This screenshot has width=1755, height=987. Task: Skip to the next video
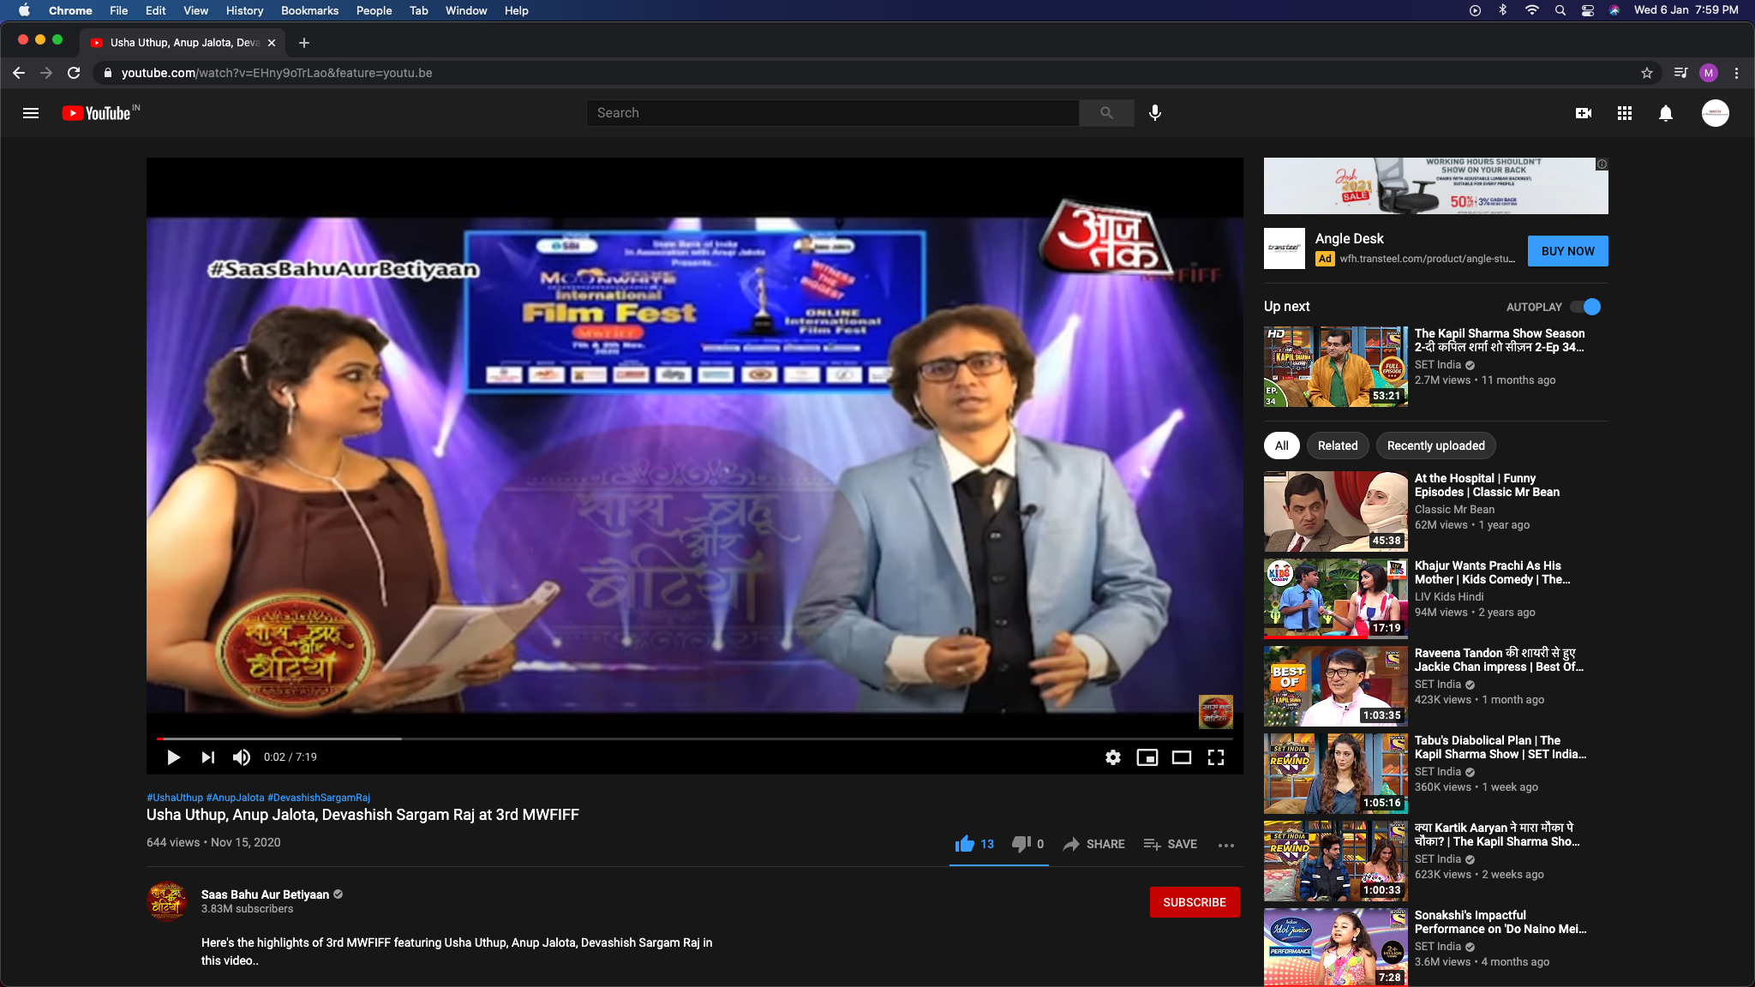[208, 757]
